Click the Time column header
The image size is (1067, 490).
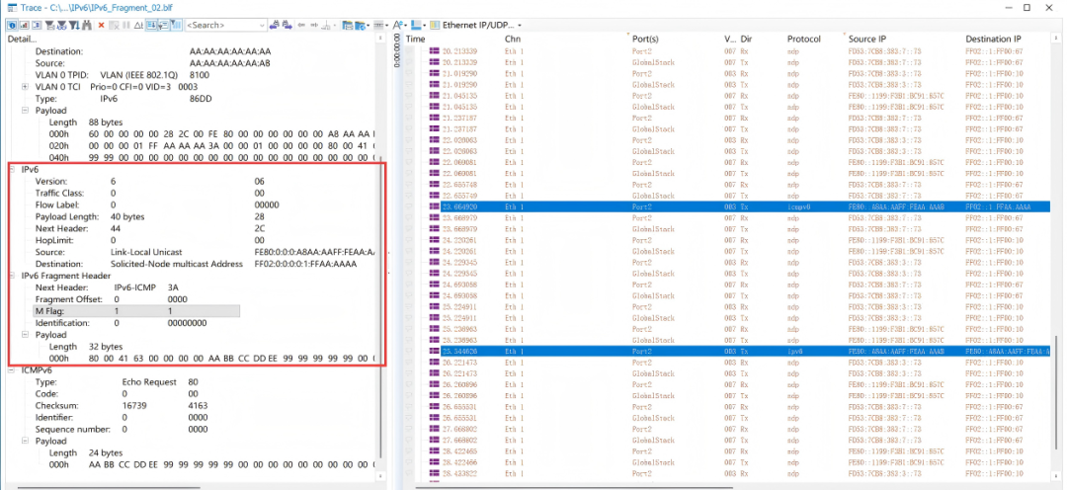(416, 39)
